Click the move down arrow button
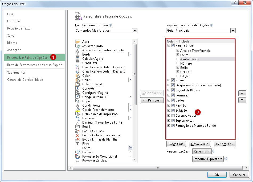The image size is (253, 182). pyautogui.click(x=242, y=100)
